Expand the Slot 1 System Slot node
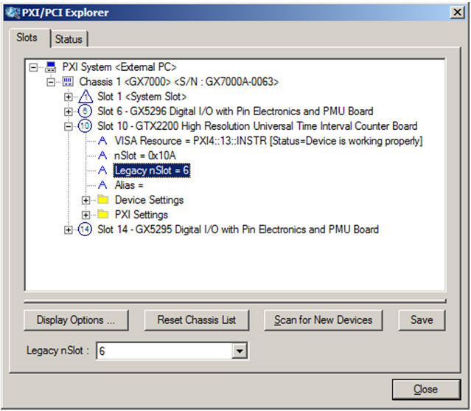Image resolution: width=471 pixels, height=411 pixels. [x=69, y=97]
